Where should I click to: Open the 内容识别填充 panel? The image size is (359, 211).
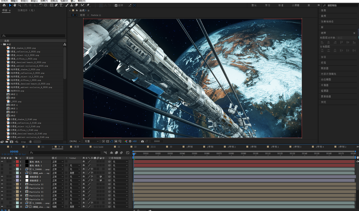coord(328,74)
